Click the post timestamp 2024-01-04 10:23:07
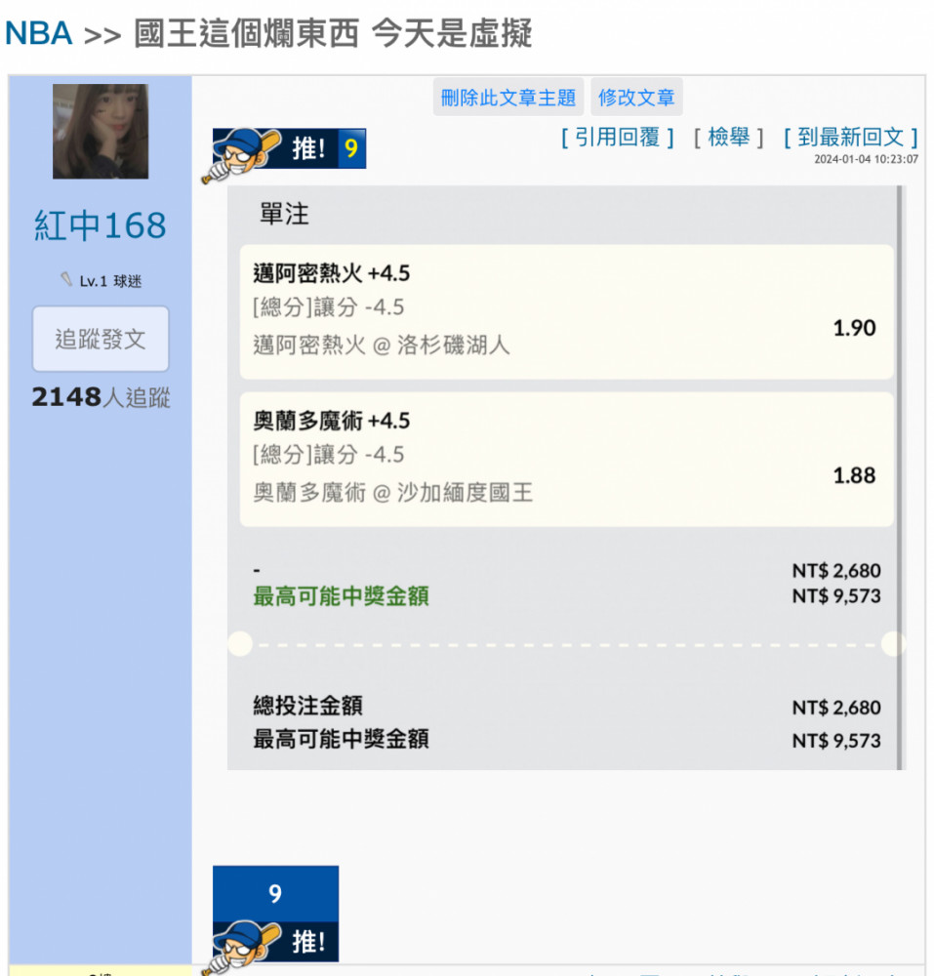Viewport: 934px width, 976px height. pyautogui.click(x=866, y=159)
